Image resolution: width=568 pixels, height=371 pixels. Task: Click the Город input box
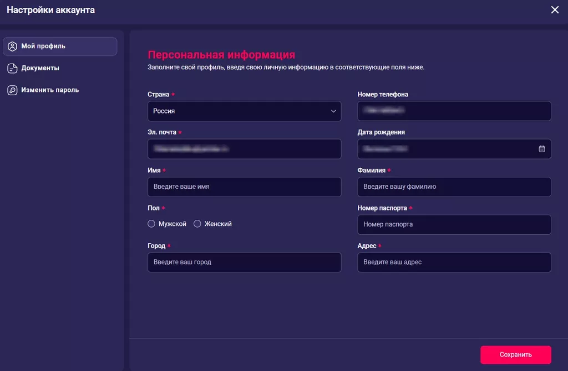click(244, 262)
